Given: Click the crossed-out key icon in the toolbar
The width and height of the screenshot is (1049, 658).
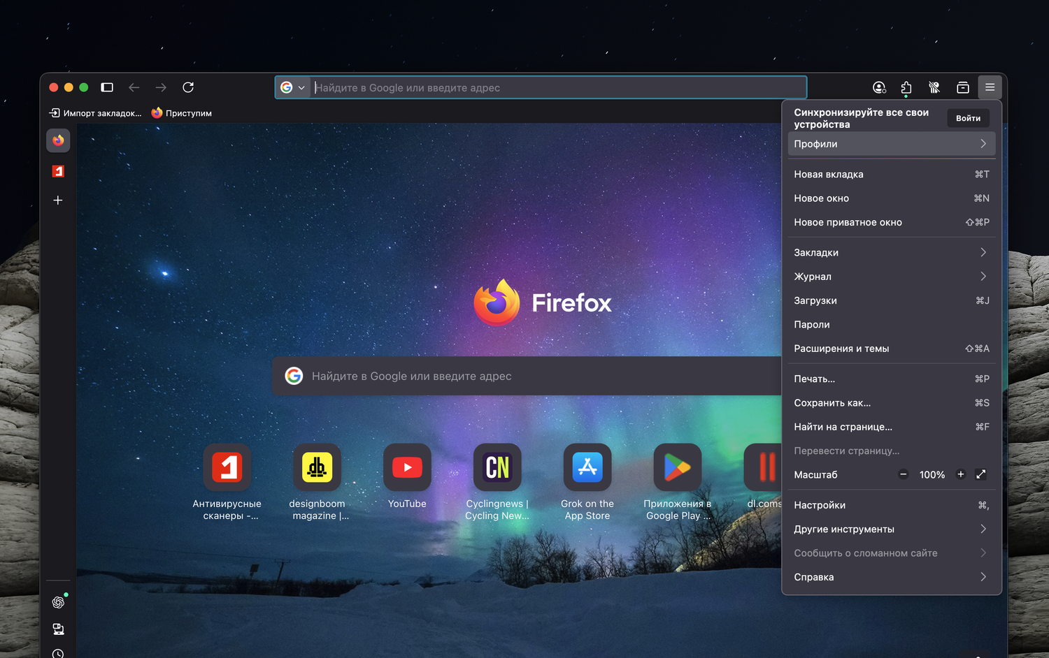Looking at the screenshot, I should coord(934,87).
